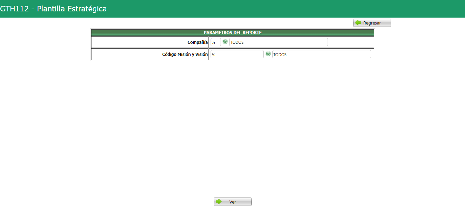
Task: Click the GTH112 - Plantilla Estratégica title
Action: (x=54, y=9)
